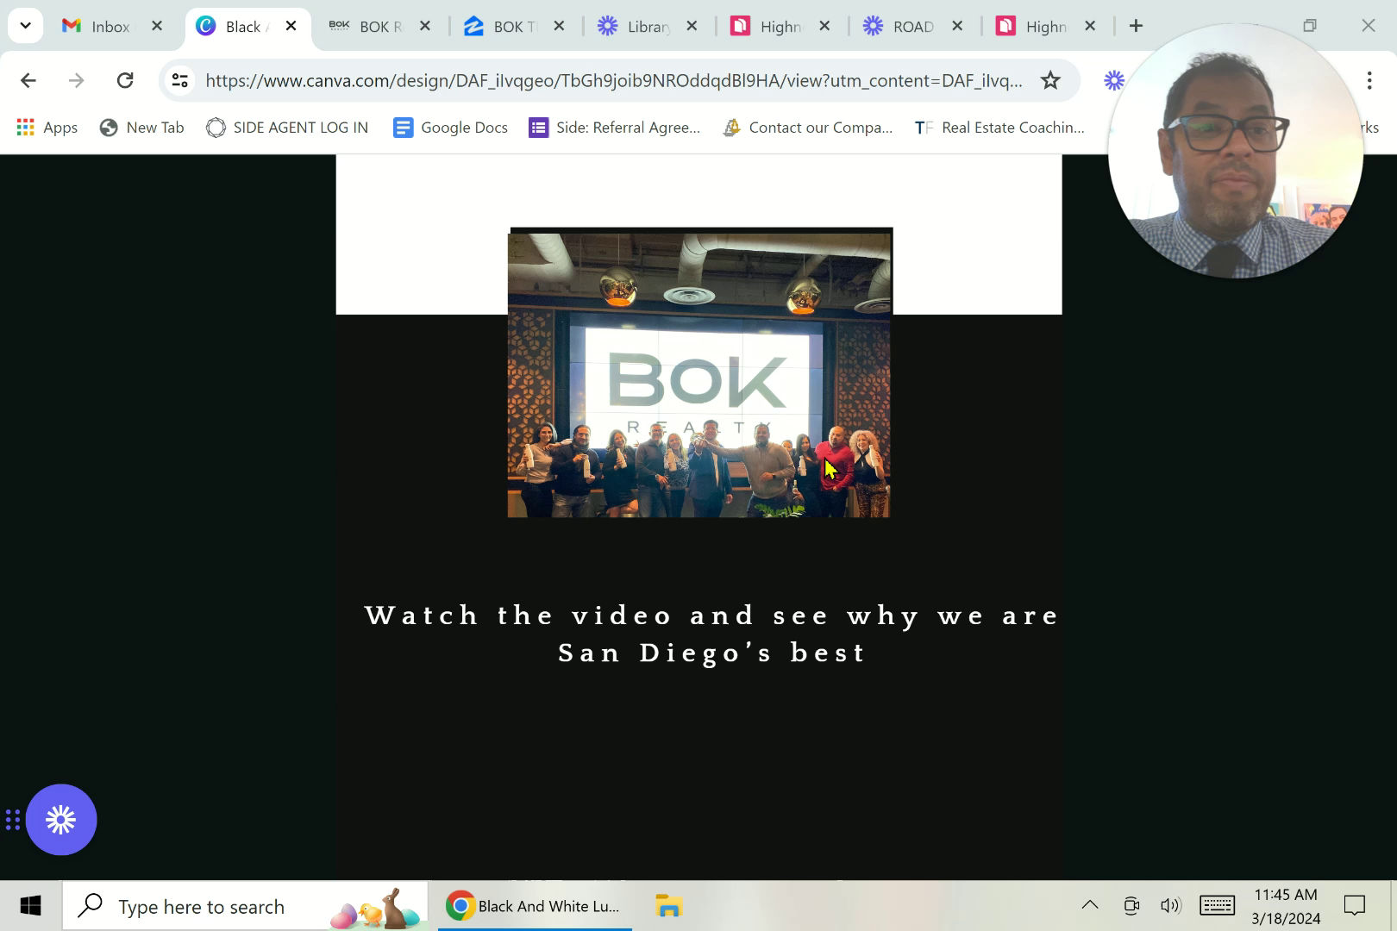Toggle the speaker volume icon in taskbar
The image size is (1397, 931).
point(1171,905)
